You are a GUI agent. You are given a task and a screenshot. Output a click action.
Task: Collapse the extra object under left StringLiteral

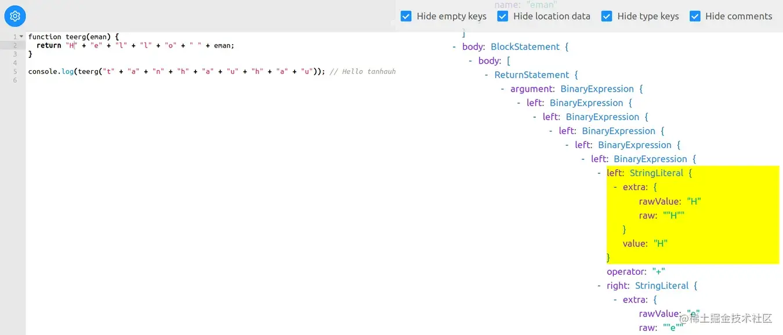click(616, 187)
